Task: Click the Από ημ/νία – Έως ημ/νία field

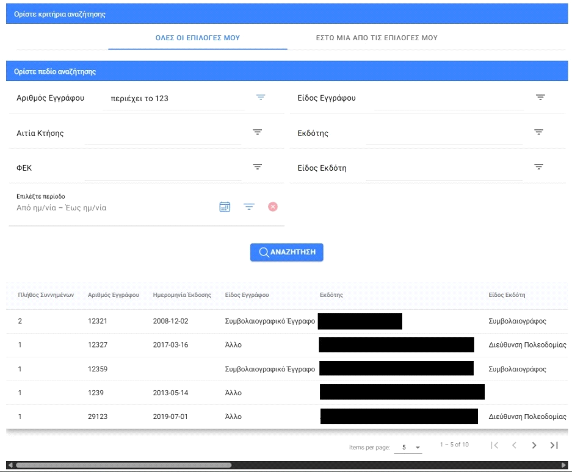Action: 113,208
